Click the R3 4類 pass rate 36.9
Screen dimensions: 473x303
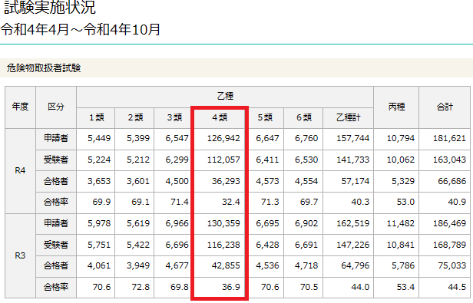pyautogui.click(x=231, y=287)
